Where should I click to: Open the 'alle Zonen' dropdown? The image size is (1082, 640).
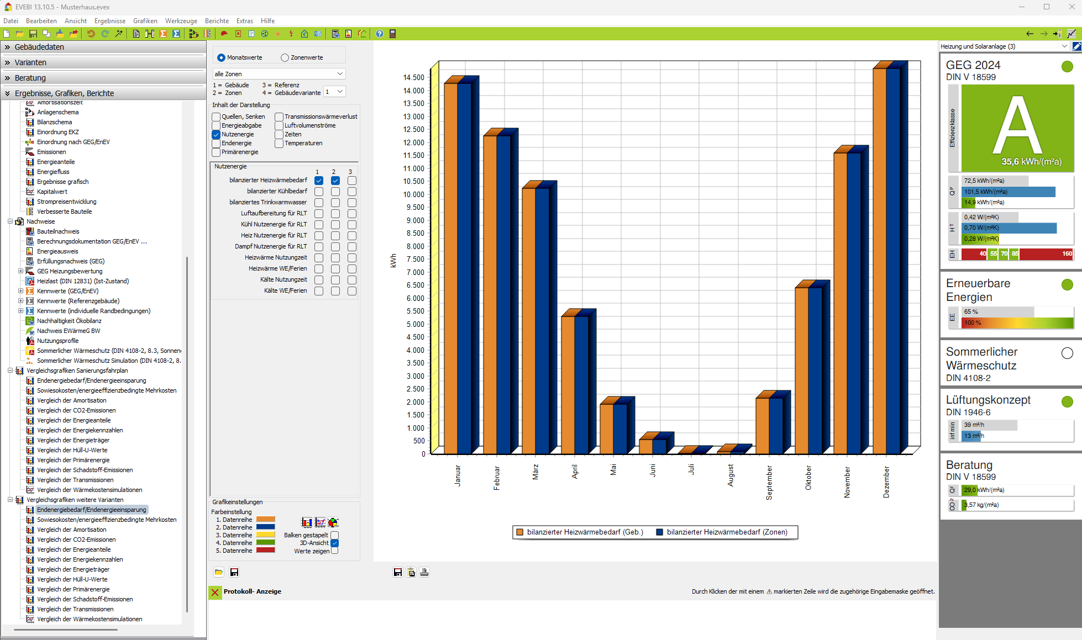[x=279, y=74]
